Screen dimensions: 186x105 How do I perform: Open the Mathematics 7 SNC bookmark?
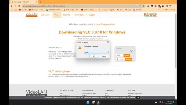[71, 10]
